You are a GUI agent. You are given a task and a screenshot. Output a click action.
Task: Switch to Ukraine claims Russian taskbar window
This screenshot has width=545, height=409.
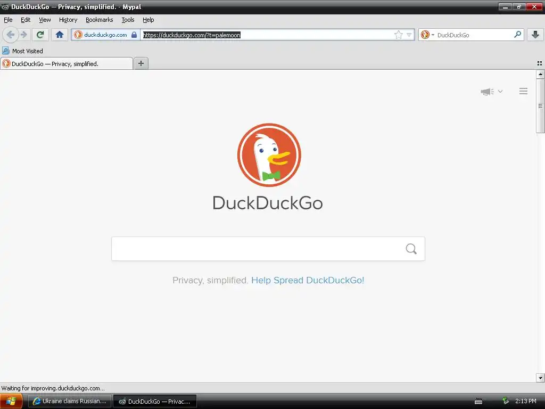[x=70, y=401]
